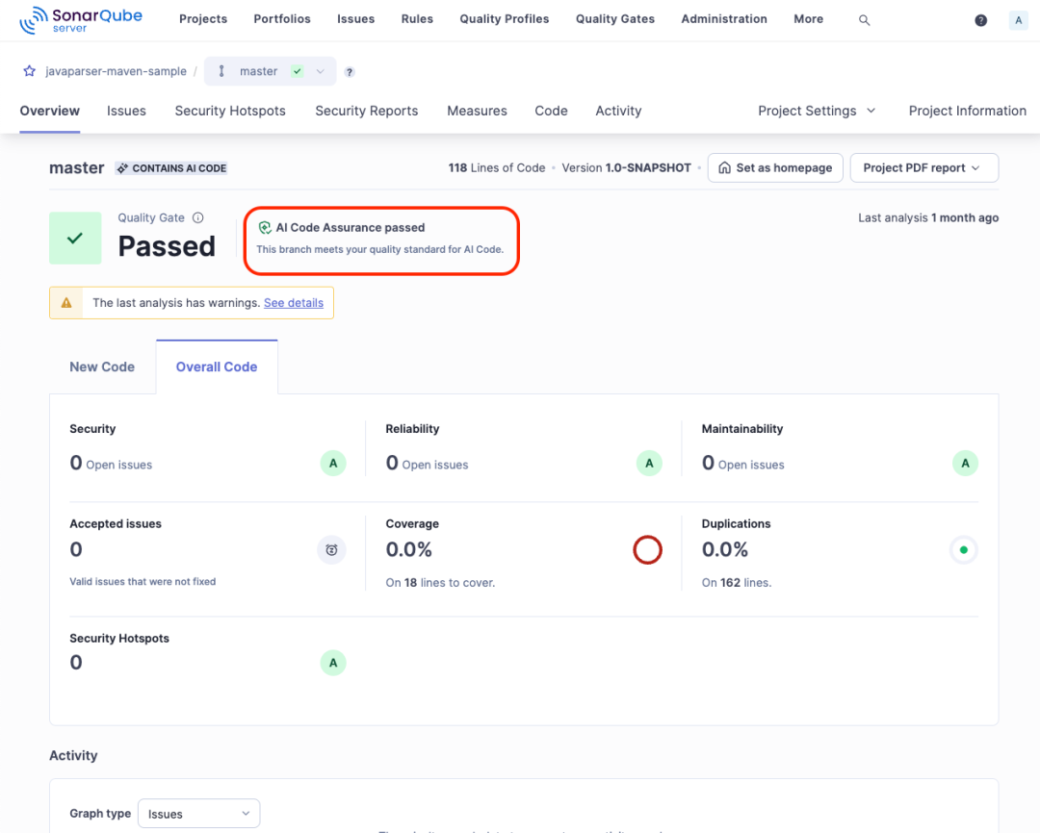Open help via the question mark icon
This screenshot has height=833, width=1040.
click(980, 19)
